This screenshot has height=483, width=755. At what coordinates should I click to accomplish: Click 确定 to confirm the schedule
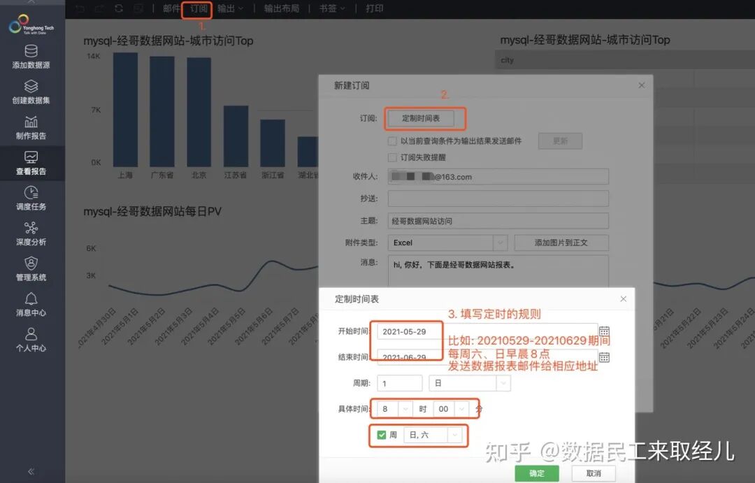537,473
